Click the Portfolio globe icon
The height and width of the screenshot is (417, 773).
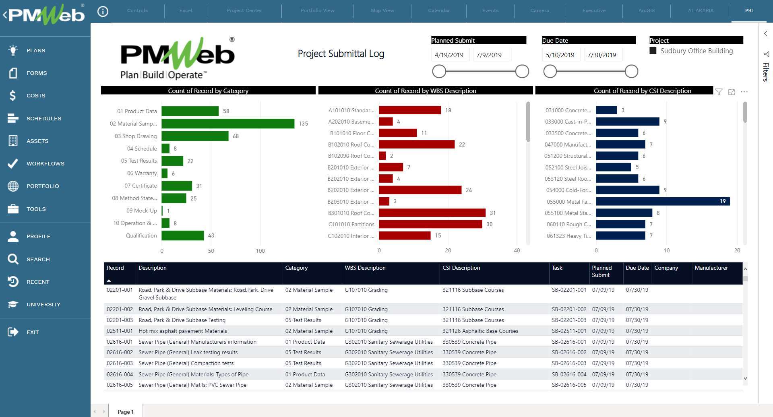click(x=12, y=186)
